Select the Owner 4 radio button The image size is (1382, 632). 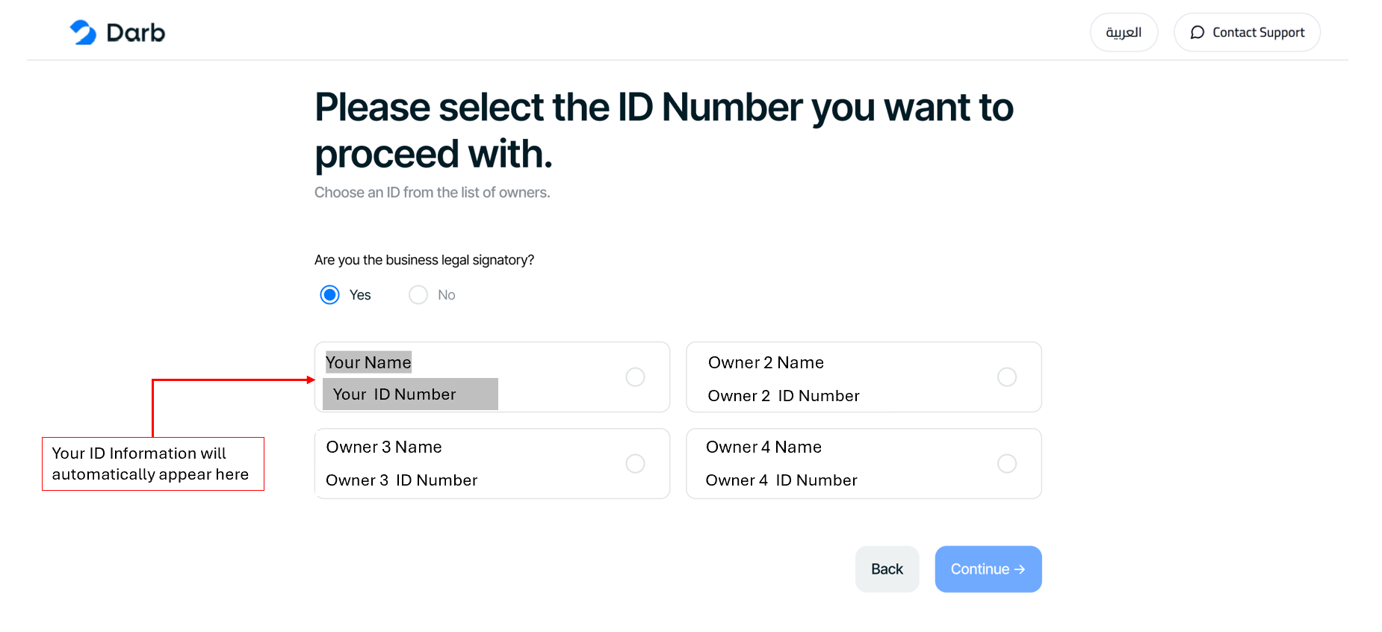[x=1007, y=464]
